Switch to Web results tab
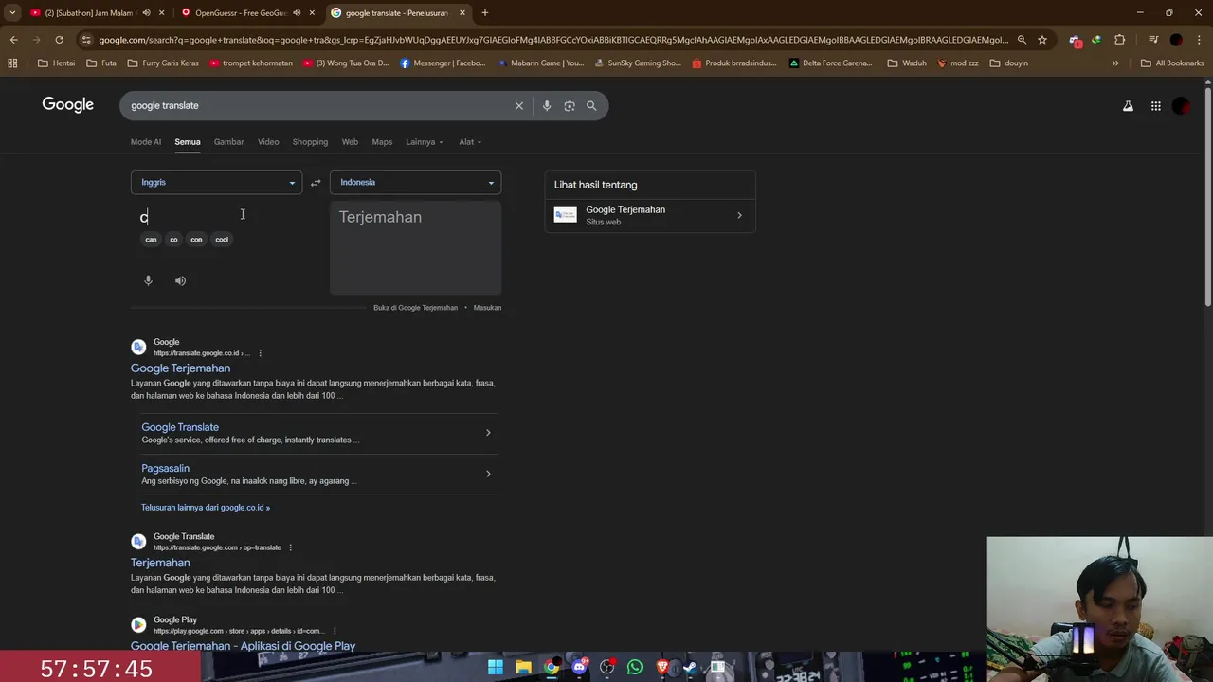Viewport: 1213px width, 682px height. tap(350, 142)
